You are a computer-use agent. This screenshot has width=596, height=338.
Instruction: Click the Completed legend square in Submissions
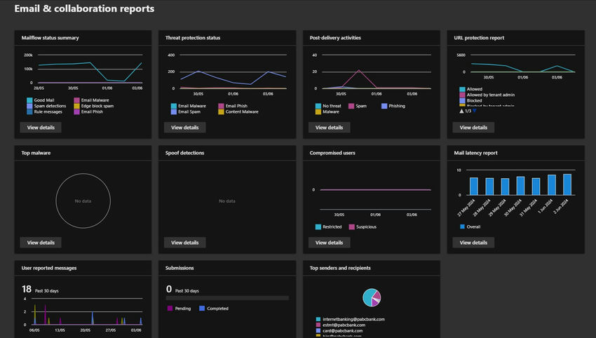pyautogui.click(x=201, y=308)
